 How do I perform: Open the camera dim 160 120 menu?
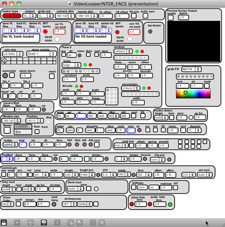click(x=65, y=16)
